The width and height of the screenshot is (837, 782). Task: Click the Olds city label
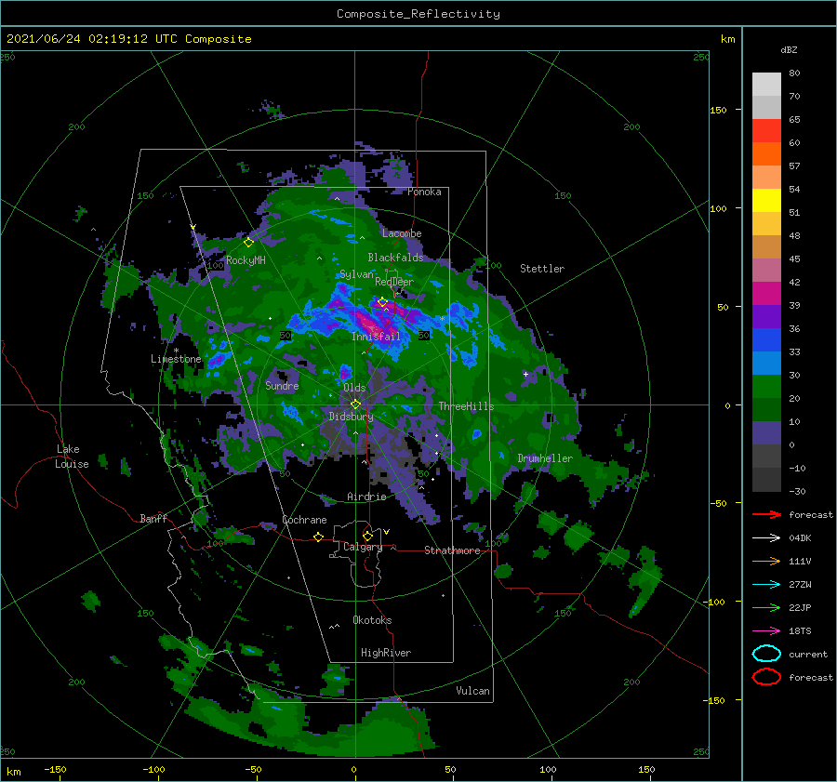354,388
